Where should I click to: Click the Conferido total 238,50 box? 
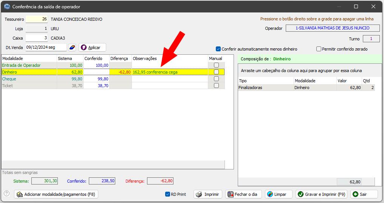(x=102, y=181)
